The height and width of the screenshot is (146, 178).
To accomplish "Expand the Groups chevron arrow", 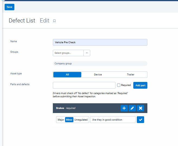I will tap(87, 53).
